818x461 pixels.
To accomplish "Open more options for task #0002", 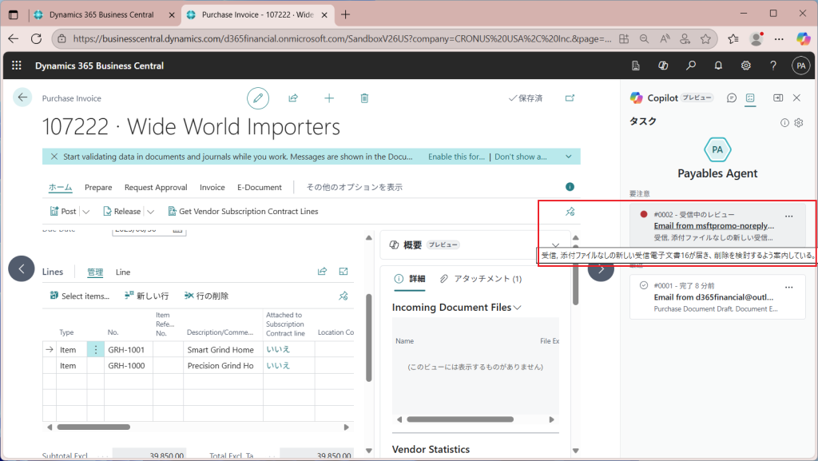I will [x=788, y=216].
